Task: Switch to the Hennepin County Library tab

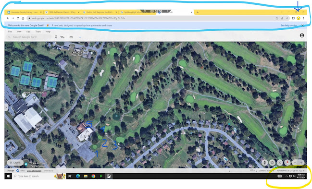Action: tap(25, 12)
